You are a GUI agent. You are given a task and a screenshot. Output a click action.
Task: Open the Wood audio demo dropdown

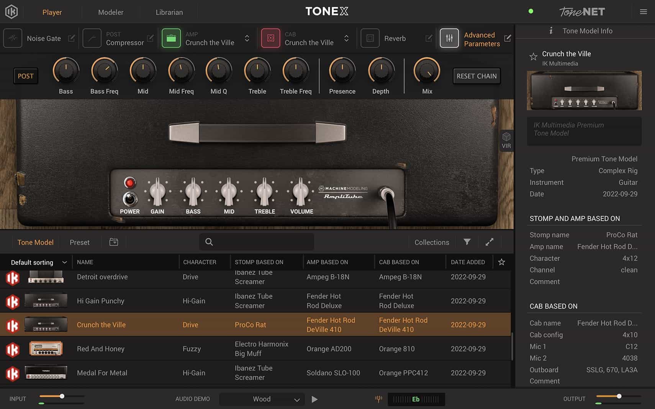point(262,399)
